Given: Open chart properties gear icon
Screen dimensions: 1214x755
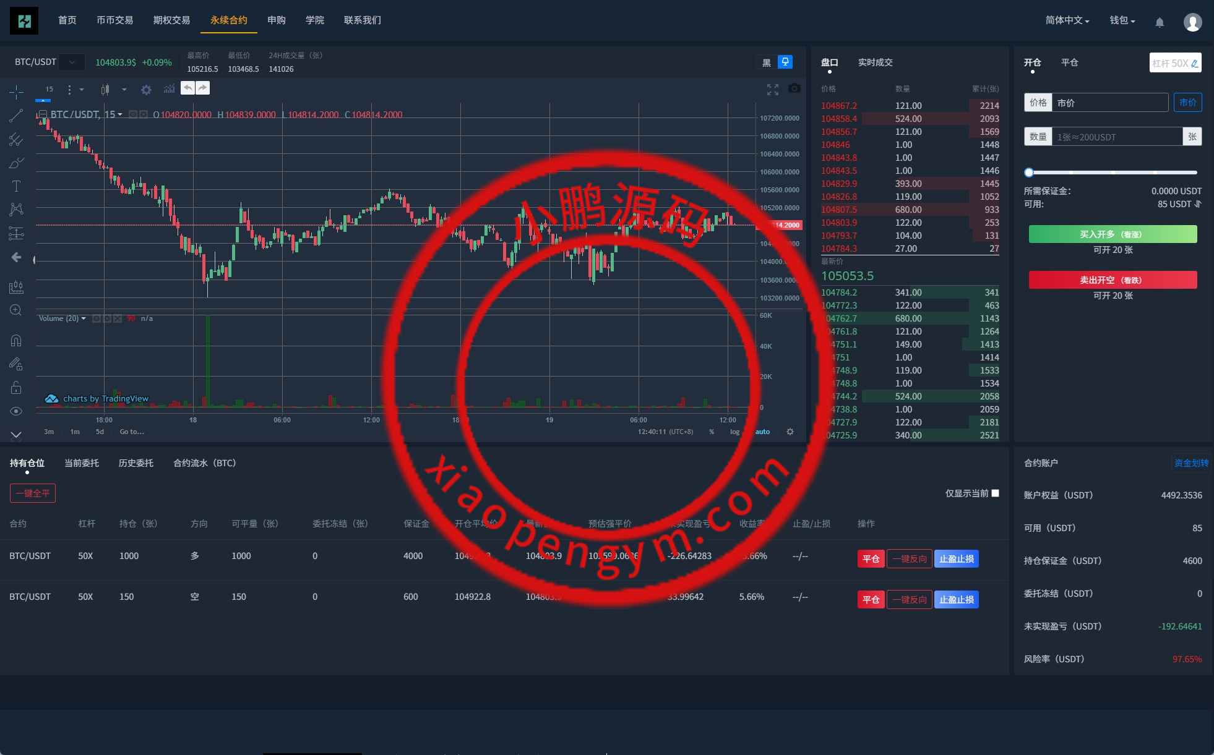Looking at the screenshot, I should click(146, 90).
